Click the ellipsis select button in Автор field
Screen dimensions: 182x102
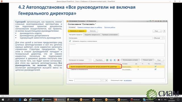[x=104, y=80]
